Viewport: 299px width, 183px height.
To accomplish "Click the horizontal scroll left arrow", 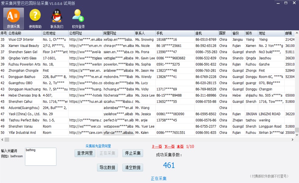I will coord(2,140).
